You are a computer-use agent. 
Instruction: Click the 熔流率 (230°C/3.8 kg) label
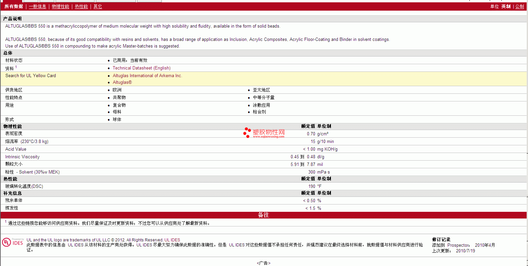click(27, 141)
